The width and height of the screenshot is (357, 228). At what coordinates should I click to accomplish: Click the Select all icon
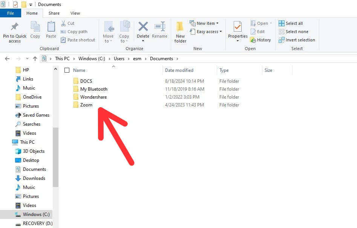point(281,23)
